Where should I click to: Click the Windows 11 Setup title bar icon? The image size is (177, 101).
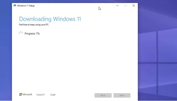coord(15,6)
